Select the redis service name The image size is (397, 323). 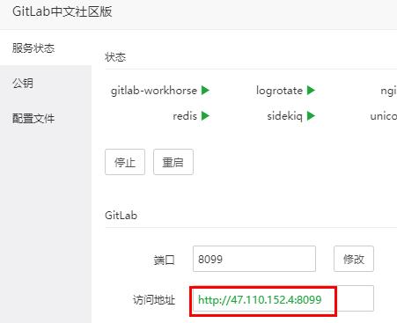pyautogui.click(x=185, y=116)
